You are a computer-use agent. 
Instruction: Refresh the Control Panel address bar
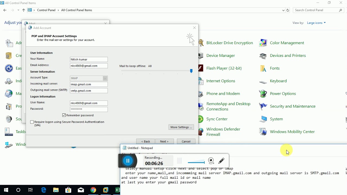[288, 10]
